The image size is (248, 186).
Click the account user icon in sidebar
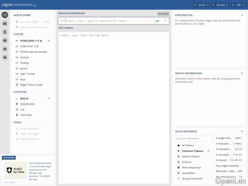tap(5, 32)
